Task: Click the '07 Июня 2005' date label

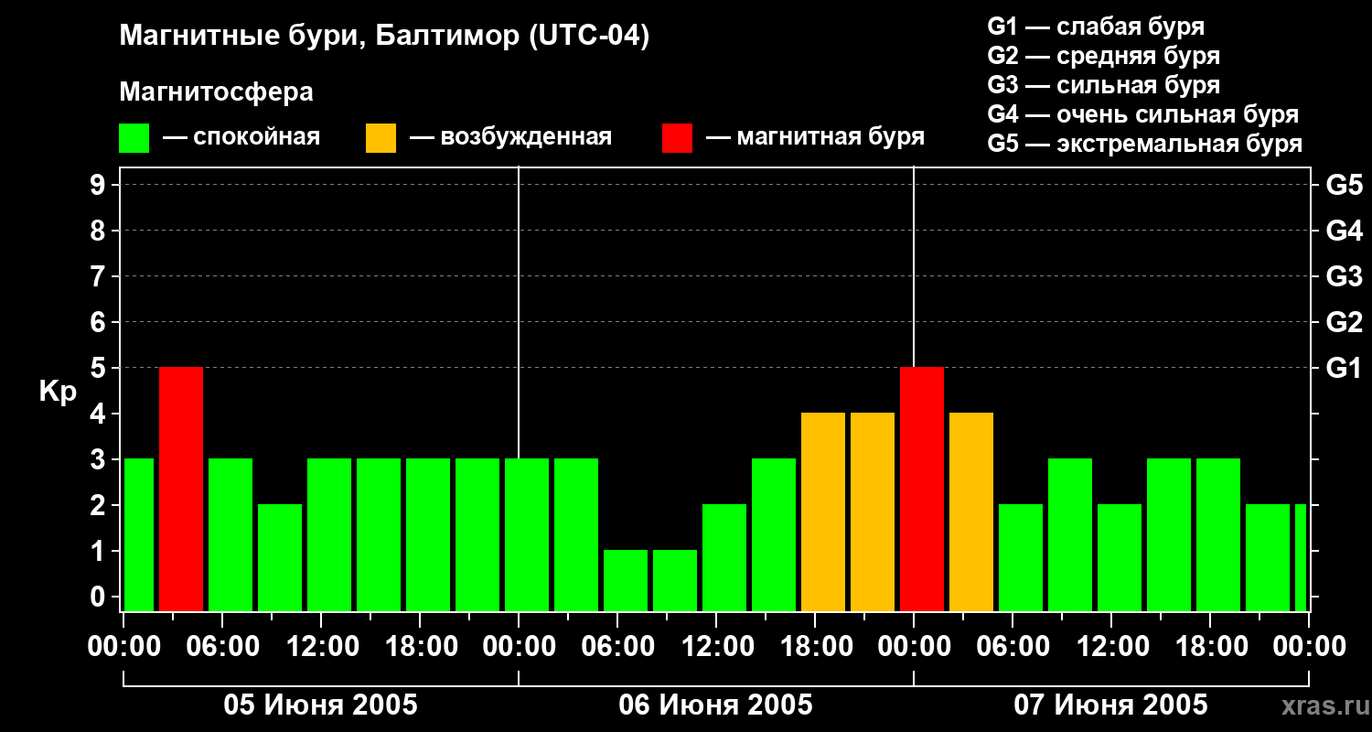Action: [x=1111, y=705]
